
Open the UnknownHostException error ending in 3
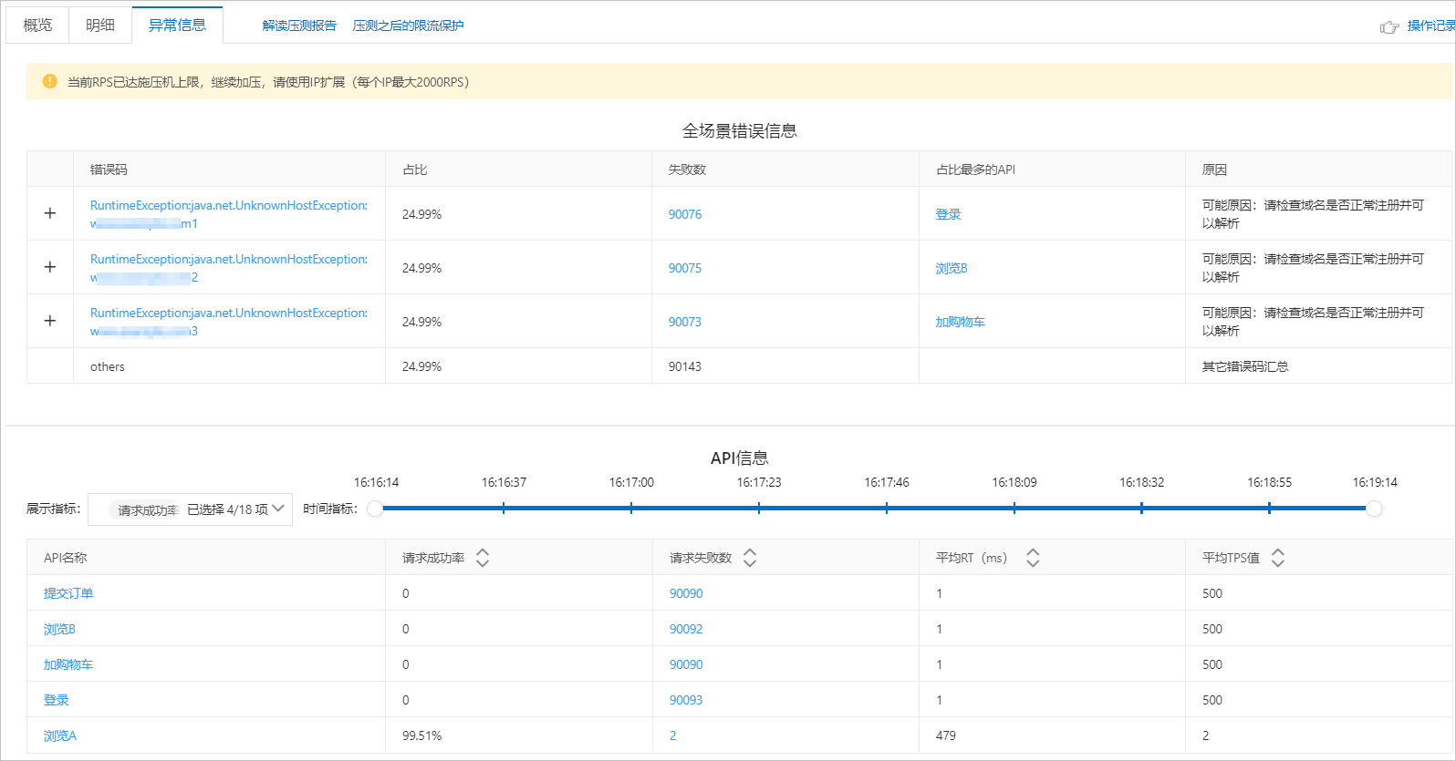[229, 322]
